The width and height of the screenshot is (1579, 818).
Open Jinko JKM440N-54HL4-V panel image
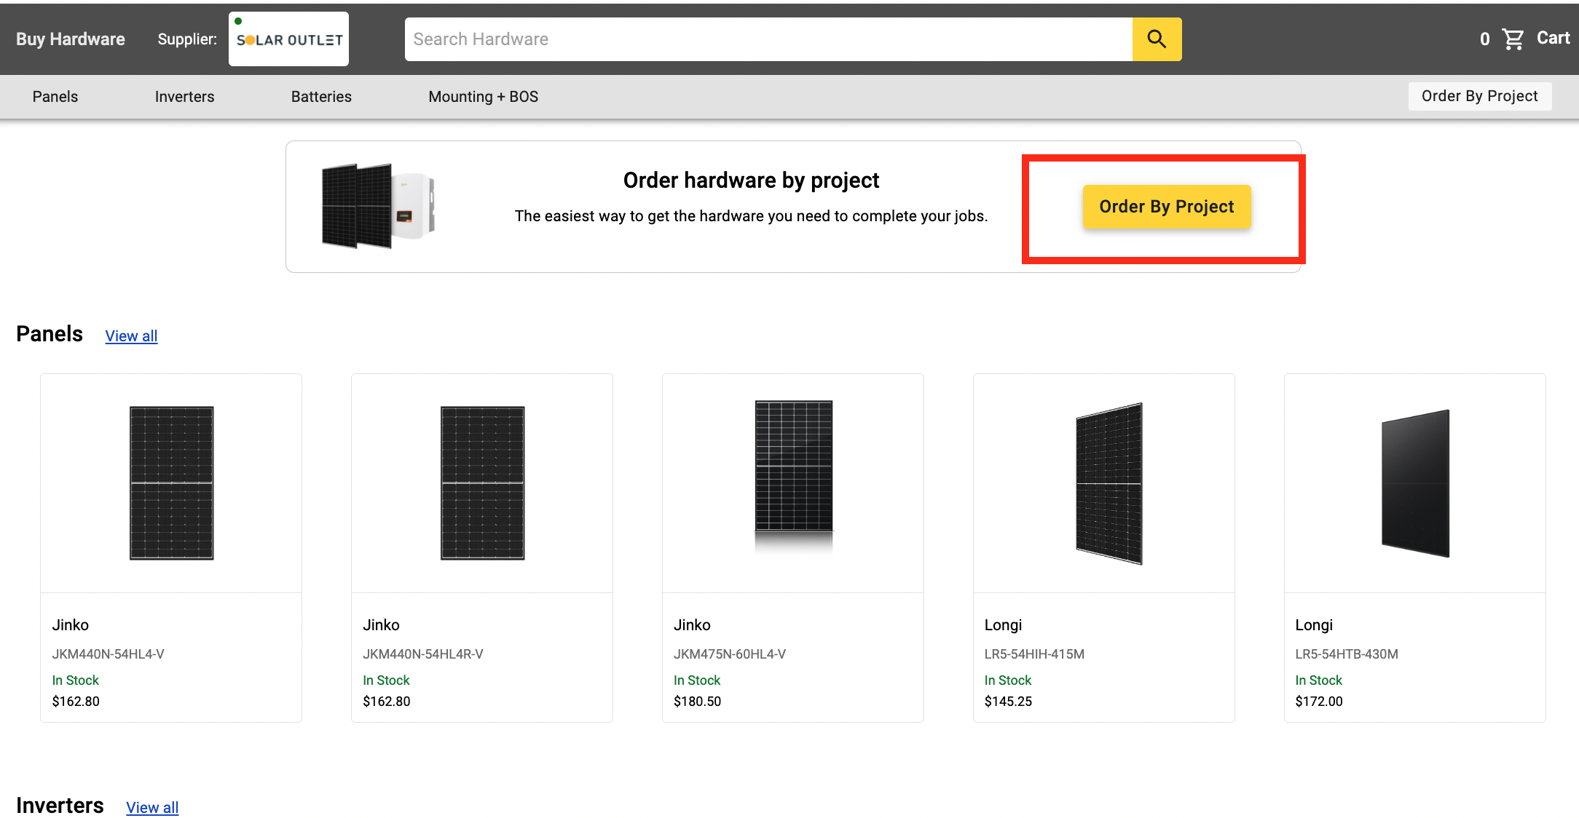point(171,483)
